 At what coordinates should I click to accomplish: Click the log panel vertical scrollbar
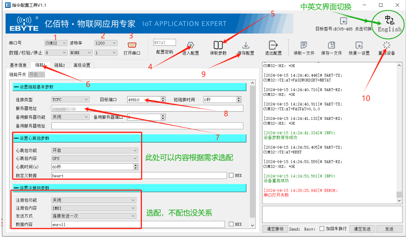(400, 195)
